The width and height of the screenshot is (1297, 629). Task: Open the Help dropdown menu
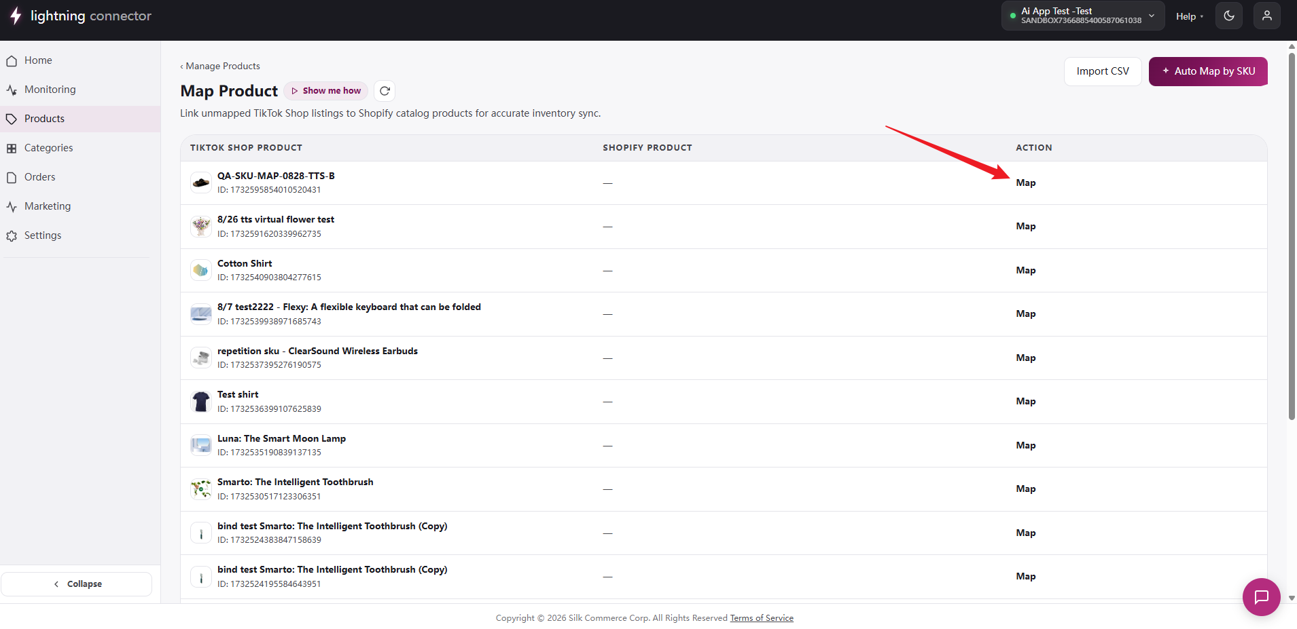pyautogui.click(x=1190, y=16)
